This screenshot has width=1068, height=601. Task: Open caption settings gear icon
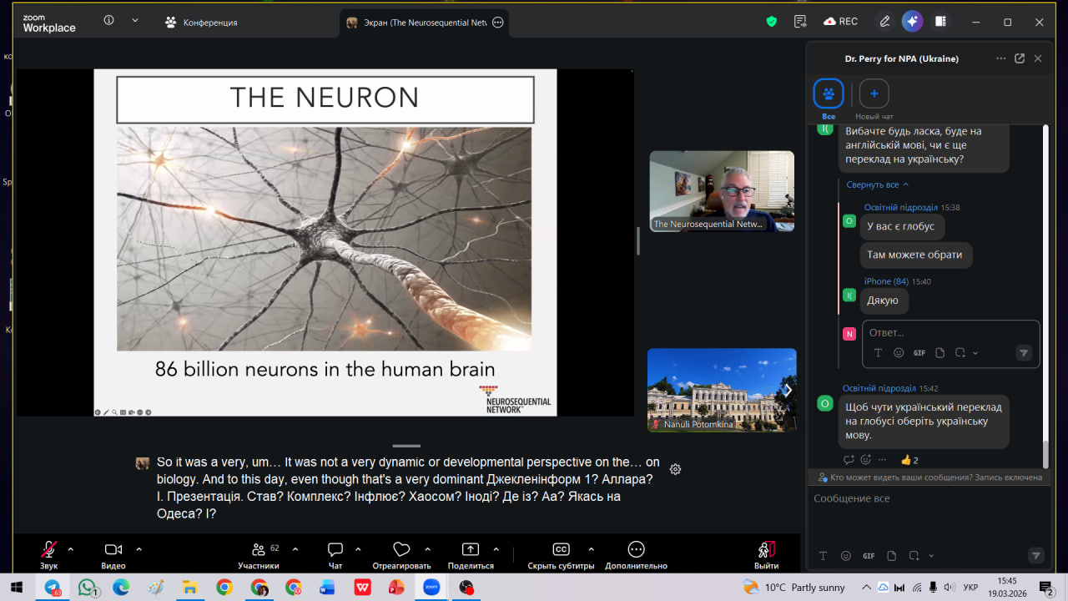click(x=675, y=469)
